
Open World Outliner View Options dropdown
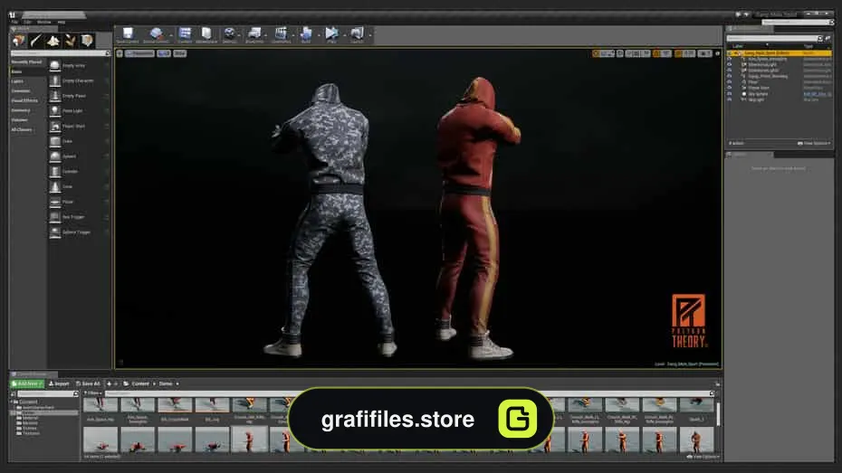[814, 143]
